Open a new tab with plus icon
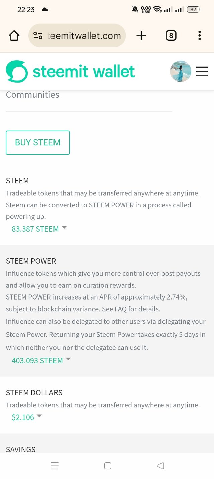Screen dimensions: 214x479 click(141, 35)
